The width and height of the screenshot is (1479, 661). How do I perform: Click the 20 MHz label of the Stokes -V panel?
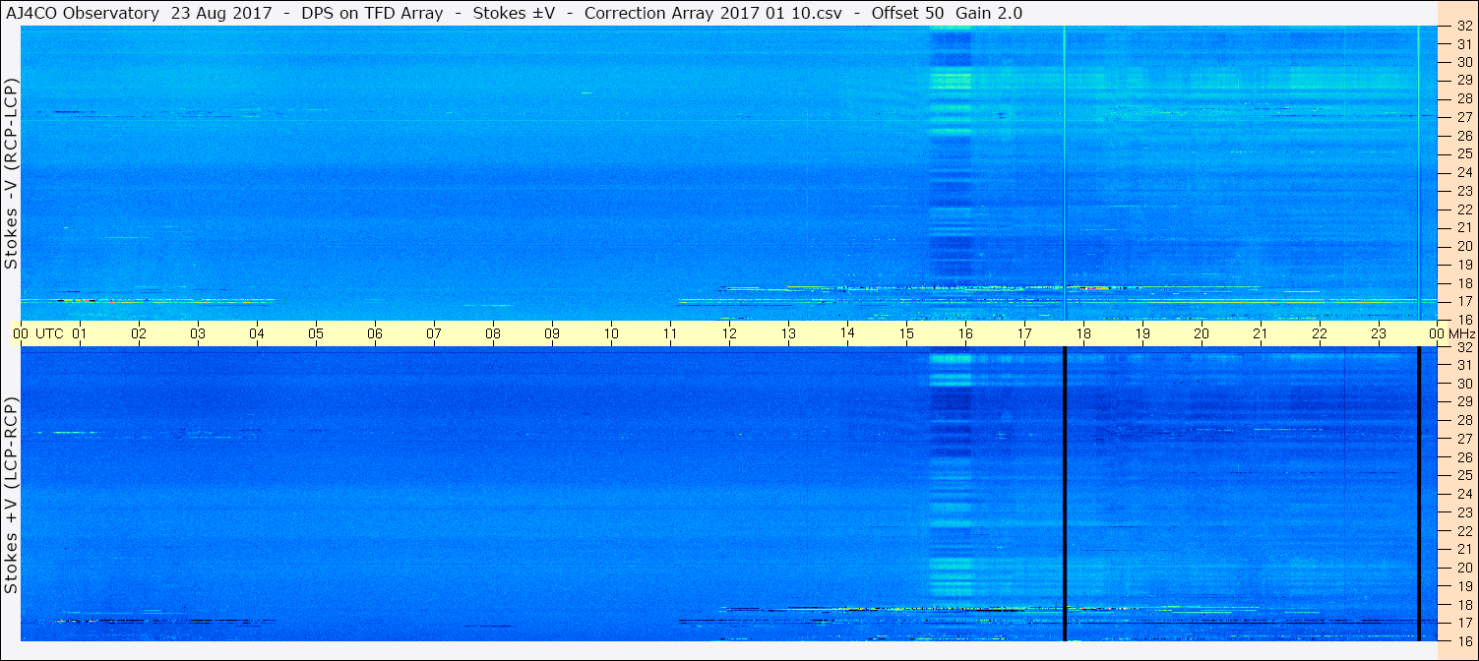[1463, 246]
